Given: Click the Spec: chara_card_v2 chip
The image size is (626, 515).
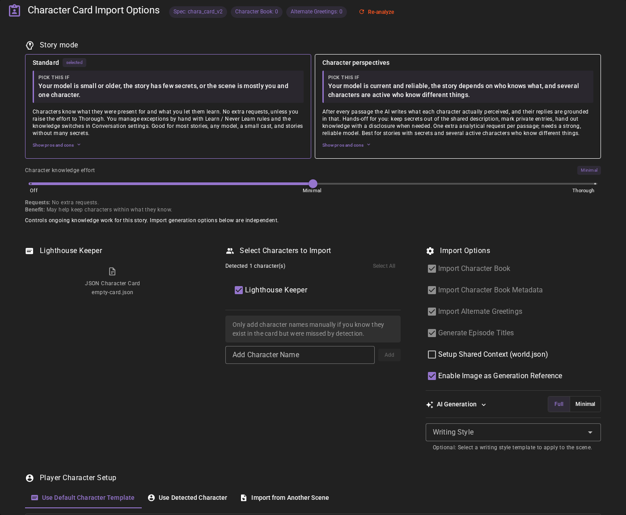Looking at the screenshot, I should [198, 12].
